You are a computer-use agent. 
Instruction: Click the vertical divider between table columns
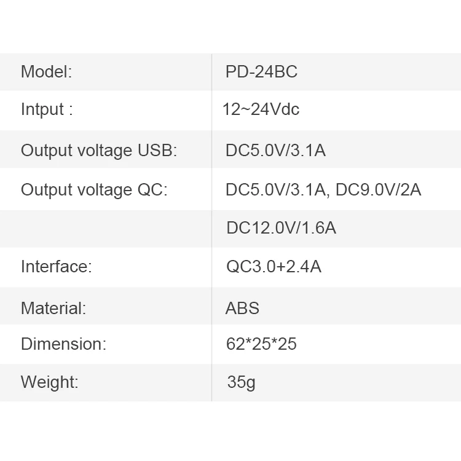click(211, 246)
